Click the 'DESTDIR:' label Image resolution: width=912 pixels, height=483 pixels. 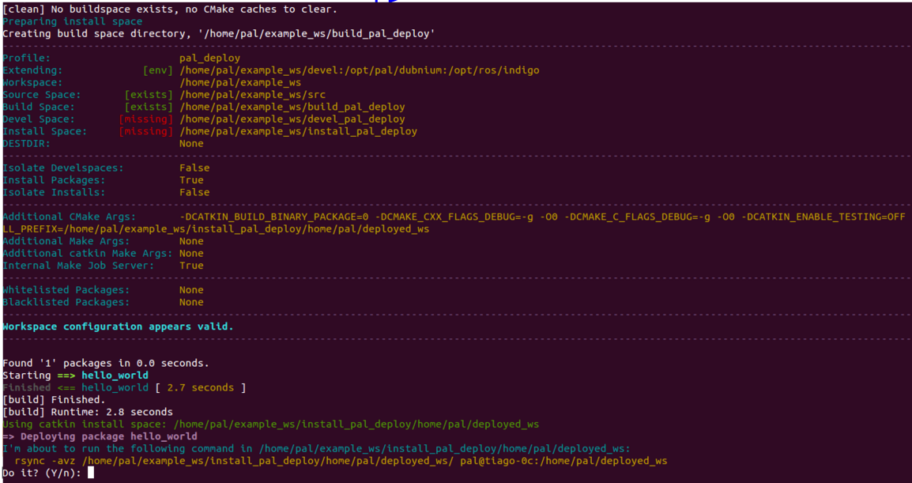coord(27,144)
